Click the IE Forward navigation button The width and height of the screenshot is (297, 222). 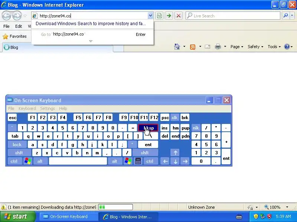click(17, 16)
